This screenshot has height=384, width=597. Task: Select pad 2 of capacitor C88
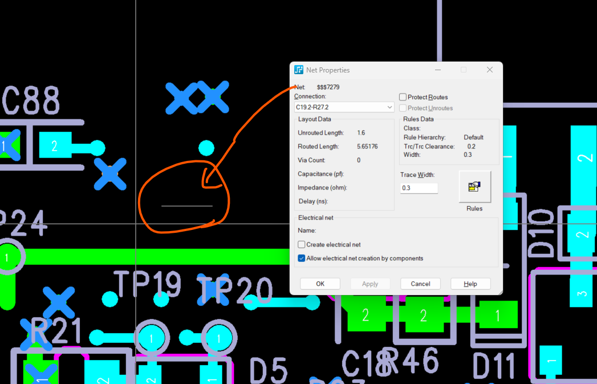click(55, 145)
